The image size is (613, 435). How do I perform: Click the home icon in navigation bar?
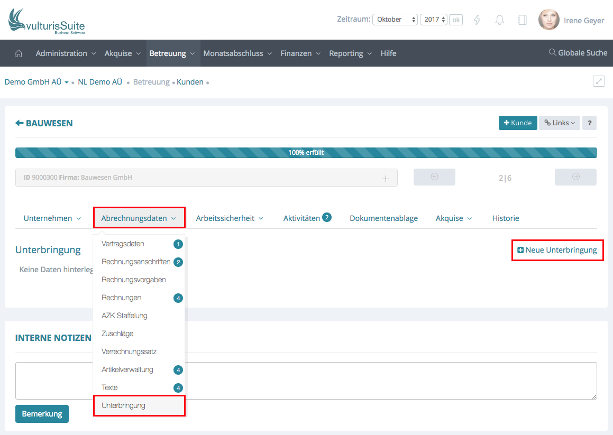pos(19,53)
